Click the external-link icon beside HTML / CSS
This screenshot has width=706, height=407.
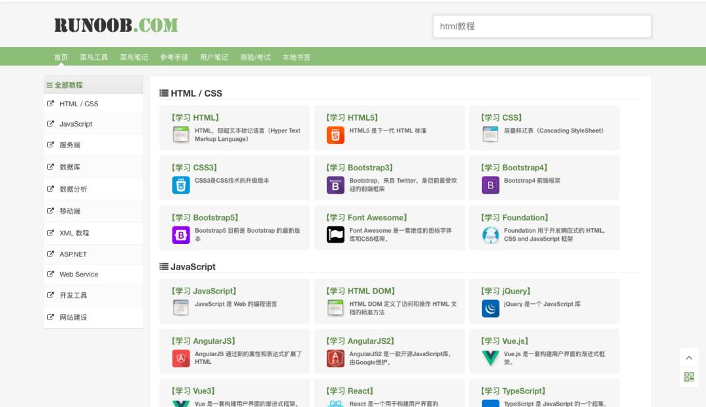point(50,103)
